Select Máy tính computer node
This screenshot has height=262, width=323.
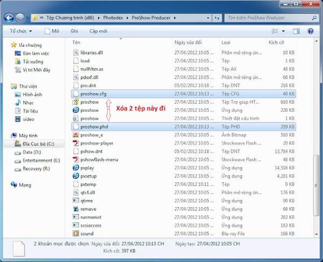click(x=24, y=136)
